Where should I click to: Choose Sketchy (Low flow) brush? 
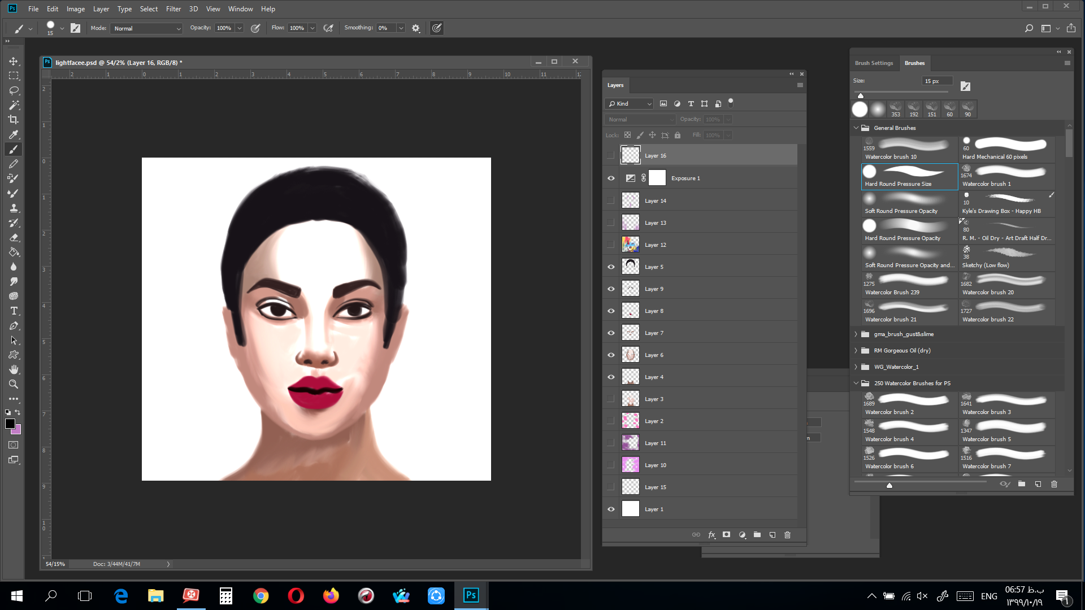click(1006, 258)
